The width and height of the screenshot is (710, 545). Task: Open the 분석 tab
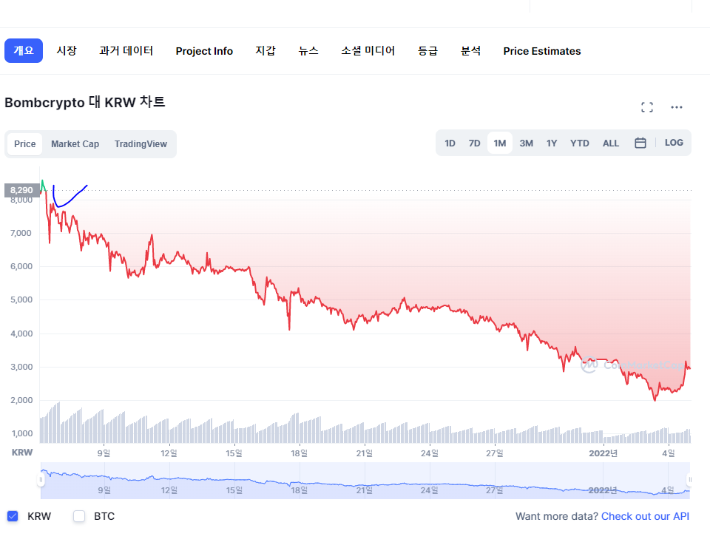[x=471, y=51]
